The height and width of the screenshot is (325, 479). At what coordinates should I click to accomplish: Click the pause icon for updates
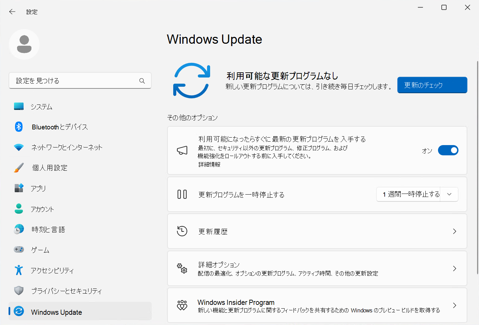(182, 194)
